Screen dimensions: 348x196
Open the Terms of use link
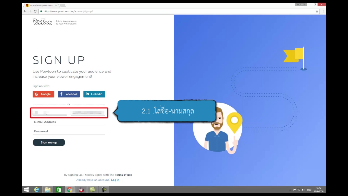pos(123,175)
